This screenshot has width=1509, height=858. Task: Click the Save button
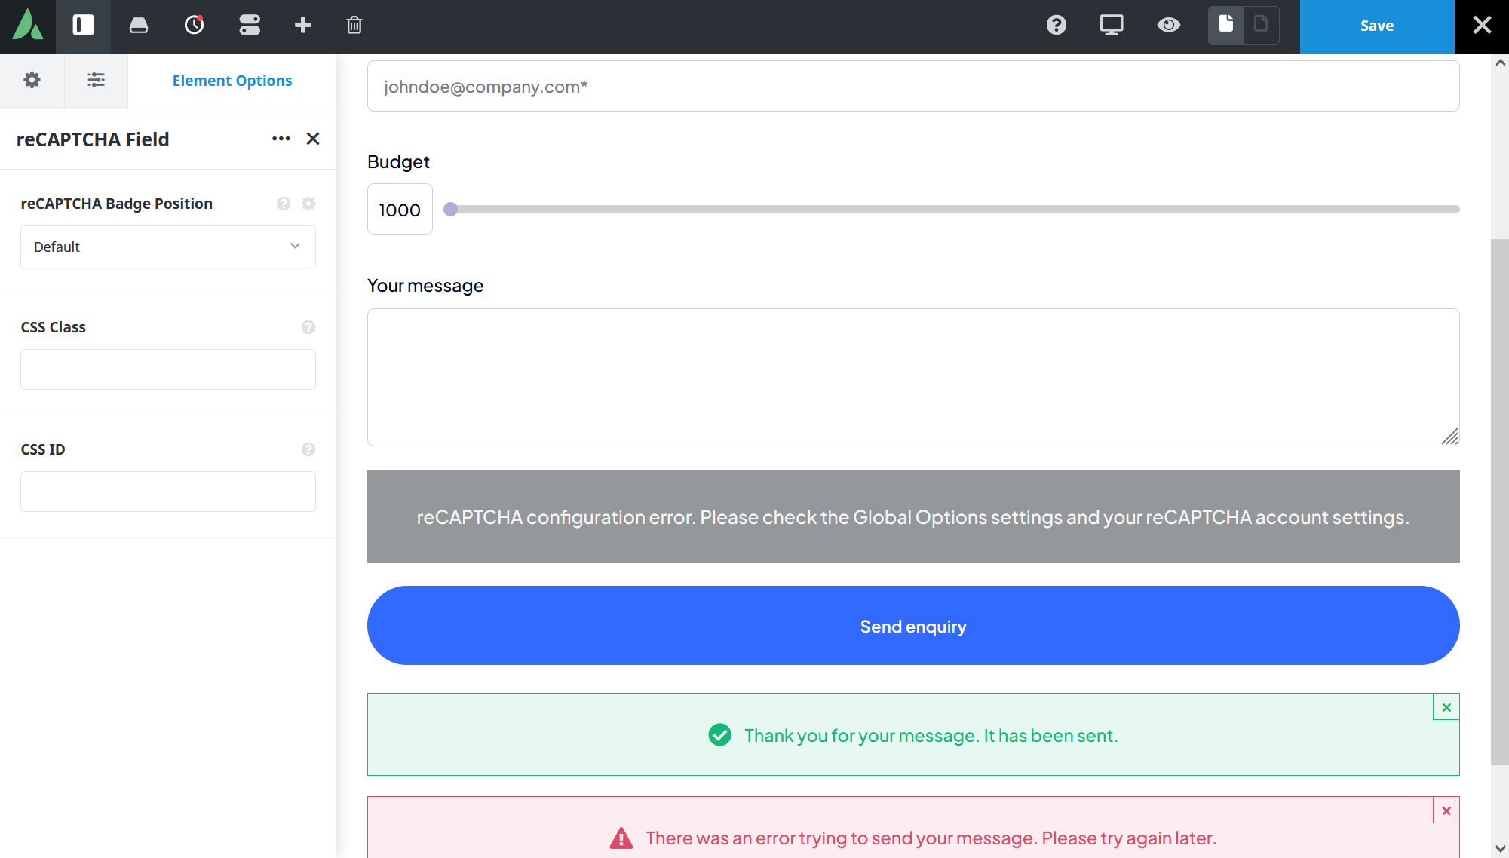click(x=1376, y=25)
